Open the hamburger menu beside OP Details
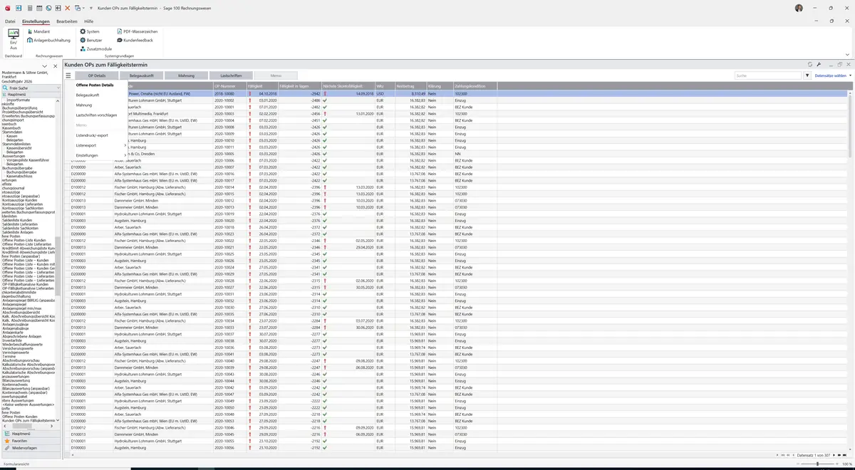Image resolution: width=855 pixels, height=470 pixels. (68, 75)
